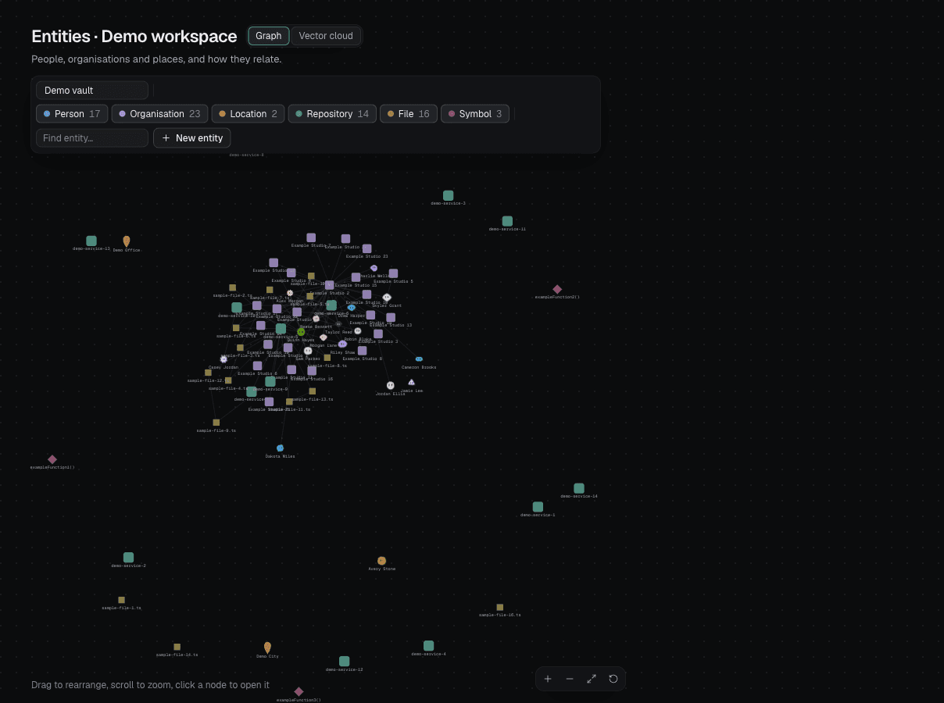Zoom in with the plus icon
Image resolution: width=944 pixels, height=703 pixels.
(548, 679)
